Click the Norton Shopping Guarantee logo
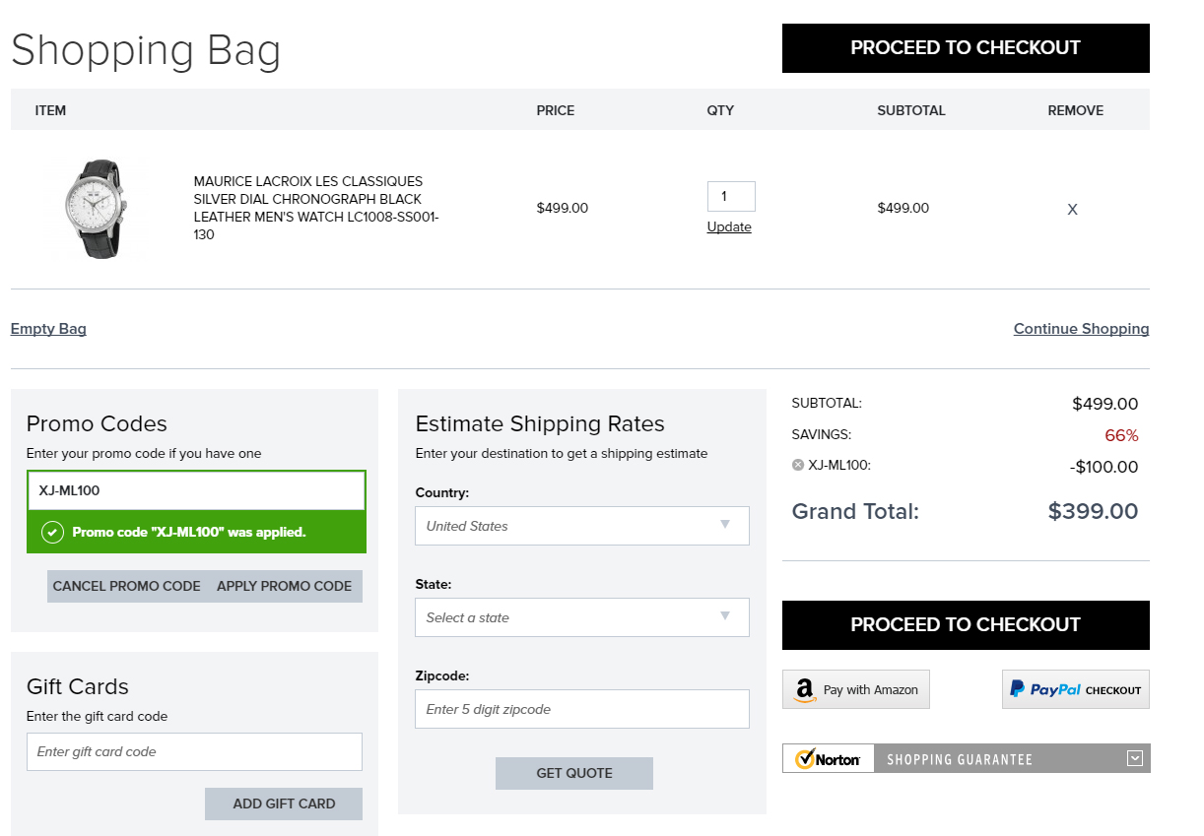This screenshot has width=1204, height=836. [x=828, y=759]
